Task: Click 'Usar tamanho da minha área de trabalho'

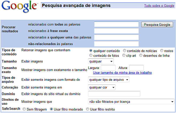Action: [x=122, y=73]
